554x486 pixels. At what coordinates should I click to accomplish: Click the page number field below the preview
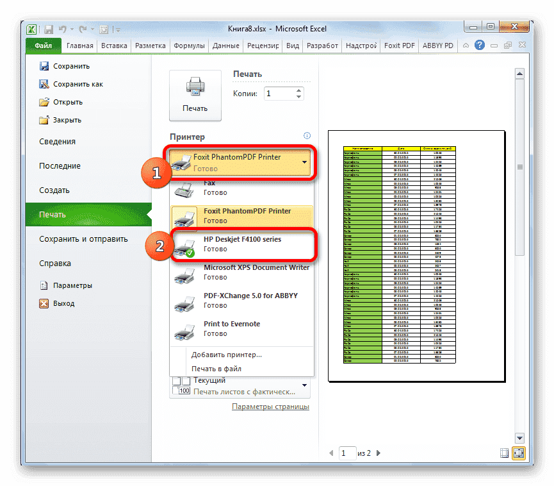347,453
